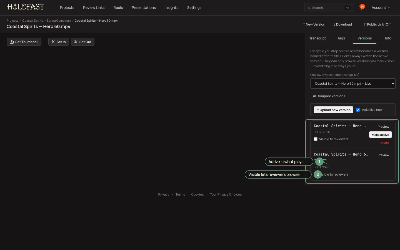
Task: Open the Insights navigation item
Action: tap(171, 7)
